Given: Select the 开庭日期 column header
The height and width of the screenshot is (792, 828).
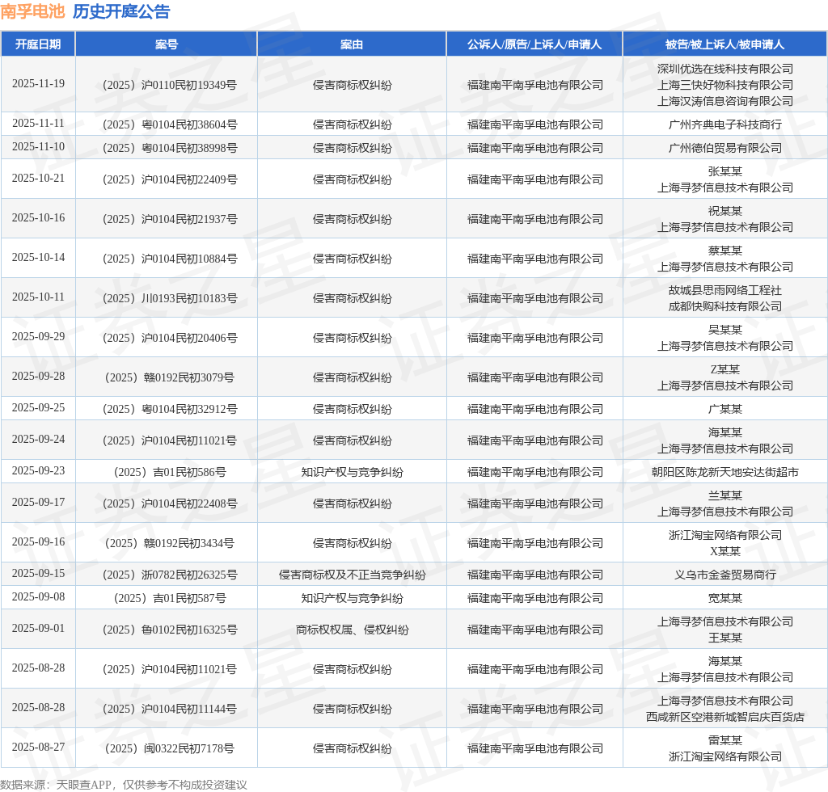Looking at the screenshot, I should point(38,44).
